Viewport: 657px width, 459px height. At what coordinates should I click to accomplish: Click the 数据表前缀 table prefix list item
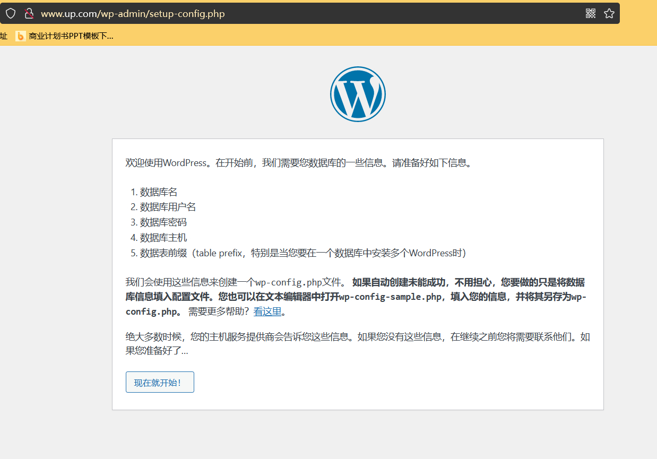pyautogui.click(x=303, y=253)
